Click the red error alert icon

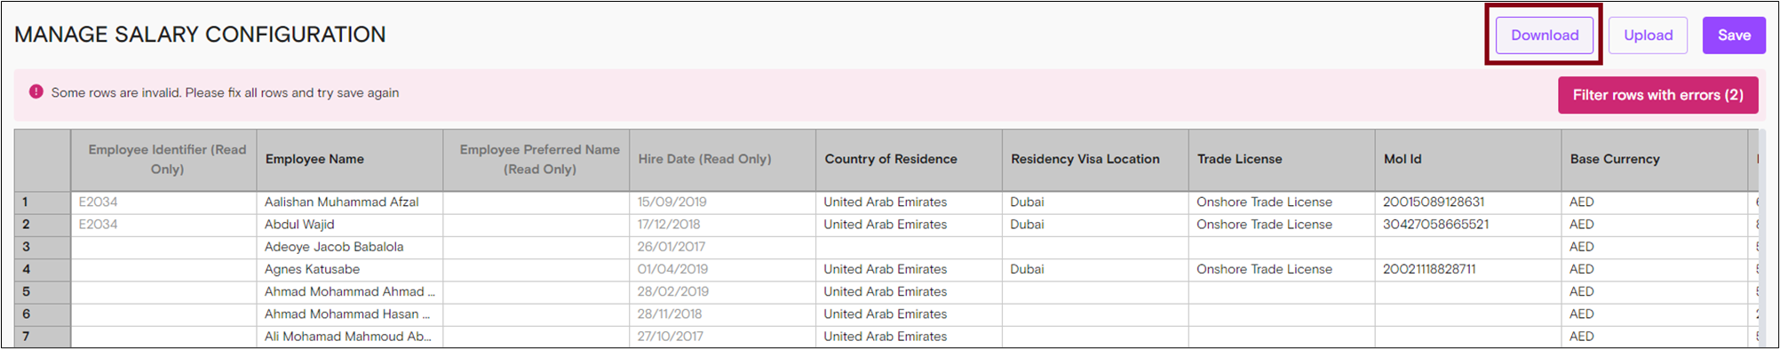pyautogui.click(x=36, y=91)
